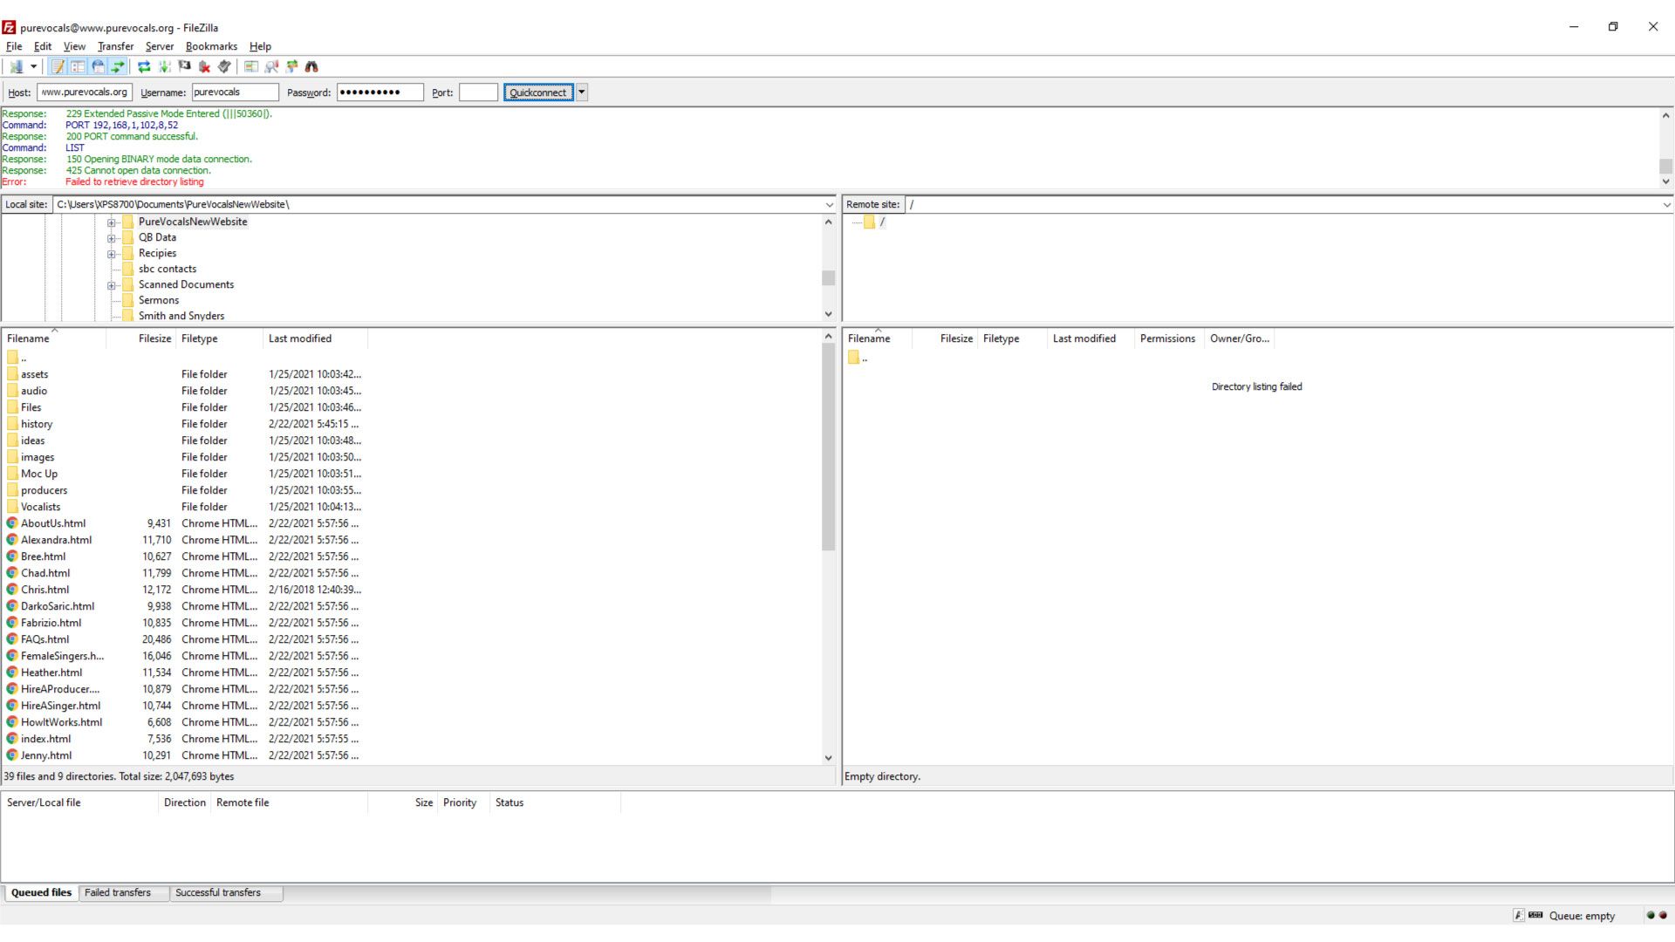1675x942 pixels.
Task: Select the assets folder in local files
Action: pos(35,374)
